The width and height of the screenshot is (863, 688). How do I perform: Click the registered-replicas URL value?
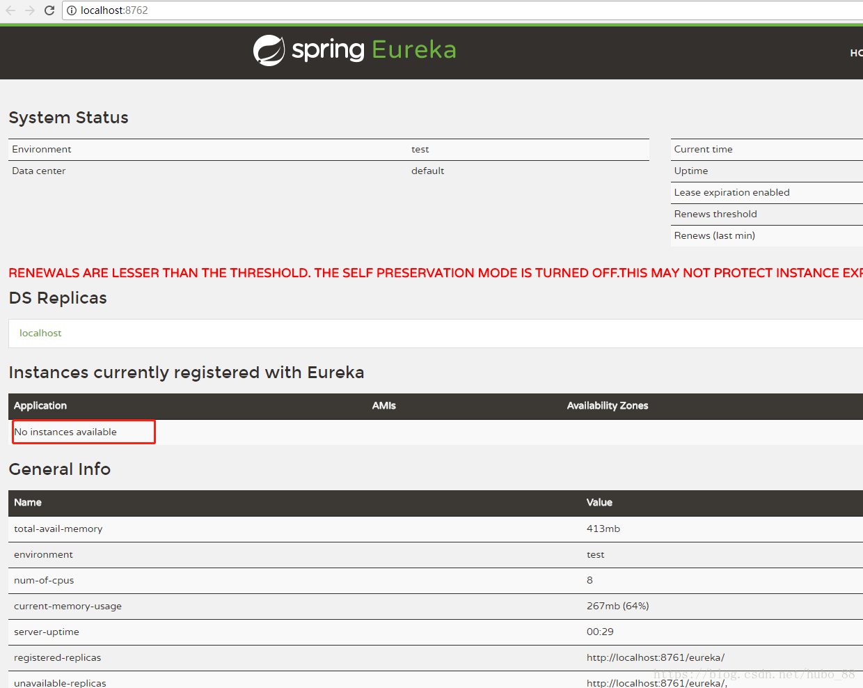coord(655,658)
